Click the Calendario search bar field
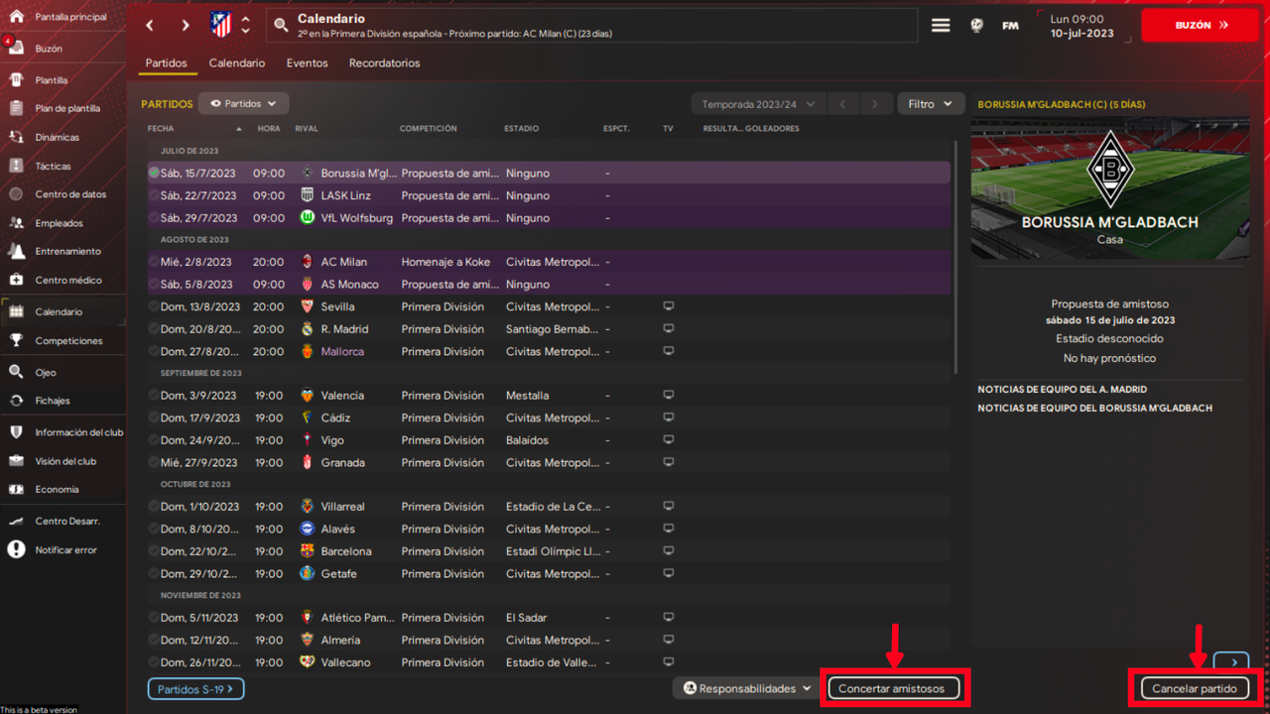The width and height of the screenshot is (1270, 714). pyautogui.click(x=591, y=26)
